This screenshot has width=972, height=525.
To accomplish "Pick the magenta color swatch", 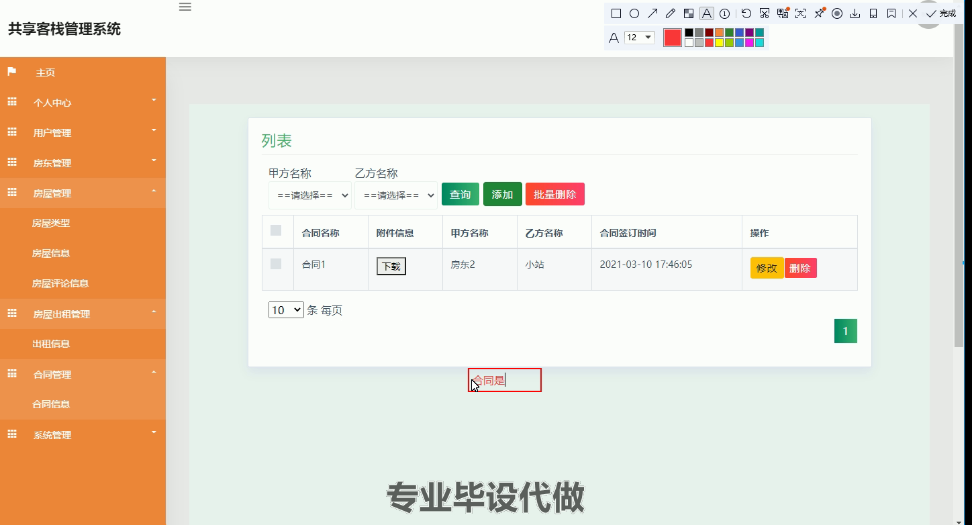I will click(749, 42).
